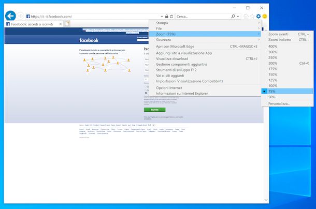The width and height of the screenshot is (316, 209).
Task: Click the lock security icon
Action: click(x=166, y=17)
